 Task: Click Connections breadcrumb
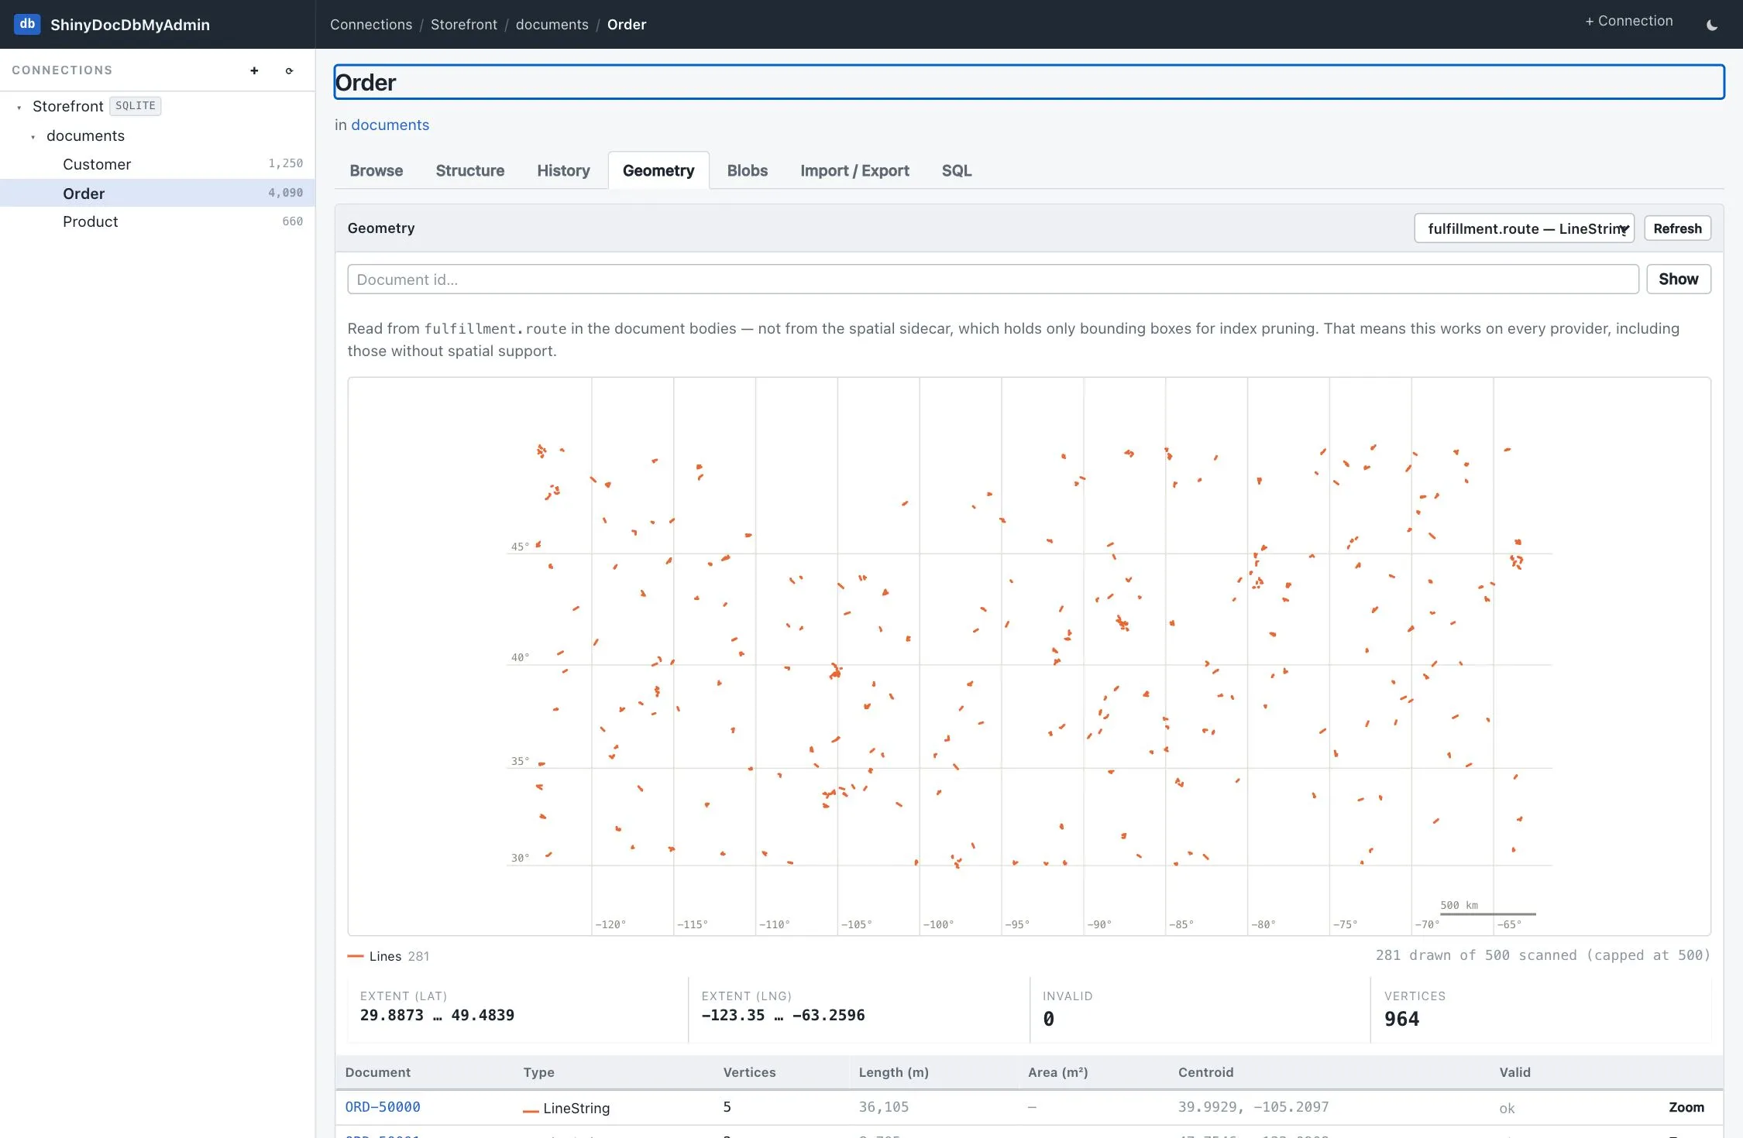(x=371, y=25)
